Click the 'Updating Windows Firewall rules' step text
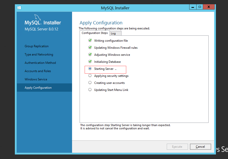Viewport: 228px width, 159px height. tap(116, 48)
